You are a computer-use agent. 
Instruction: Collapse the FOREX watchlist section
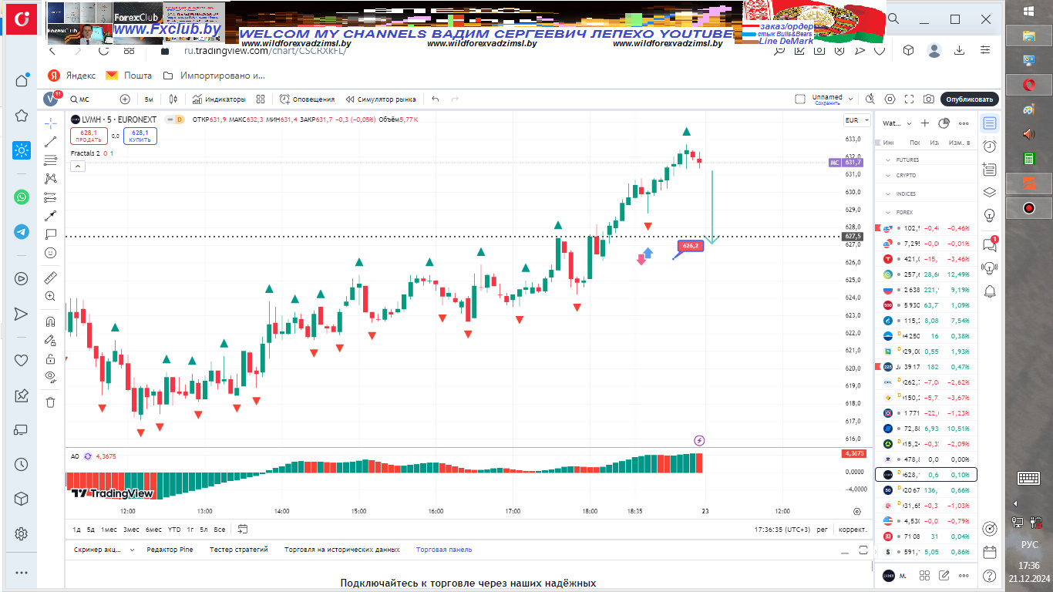coord(887,212)
